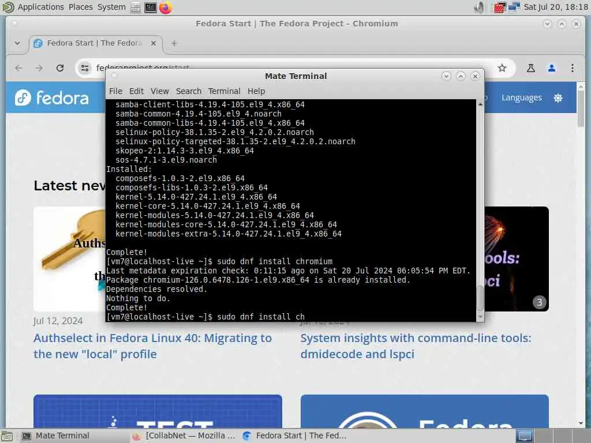Open Terminal Help menu
The width and height of the screenshot is (591, 443).
(x=256, y=91)
